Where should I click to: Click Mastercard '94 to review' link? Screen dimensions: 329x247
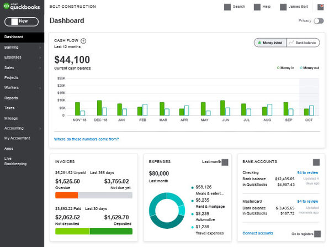pos(307,202)
